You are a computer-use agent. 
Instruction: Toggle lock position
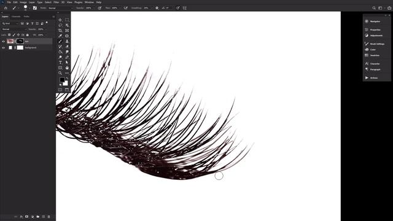[x=18, y=35]
